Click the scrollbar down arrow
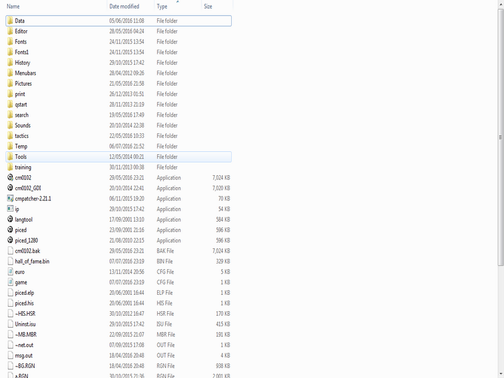This screenshot has height=378, width=504. [x=500, y=375]
